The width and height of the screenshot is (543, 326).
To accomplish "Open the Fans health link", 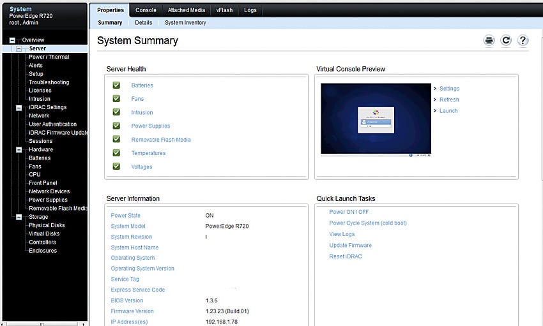I will pos(137,99).
